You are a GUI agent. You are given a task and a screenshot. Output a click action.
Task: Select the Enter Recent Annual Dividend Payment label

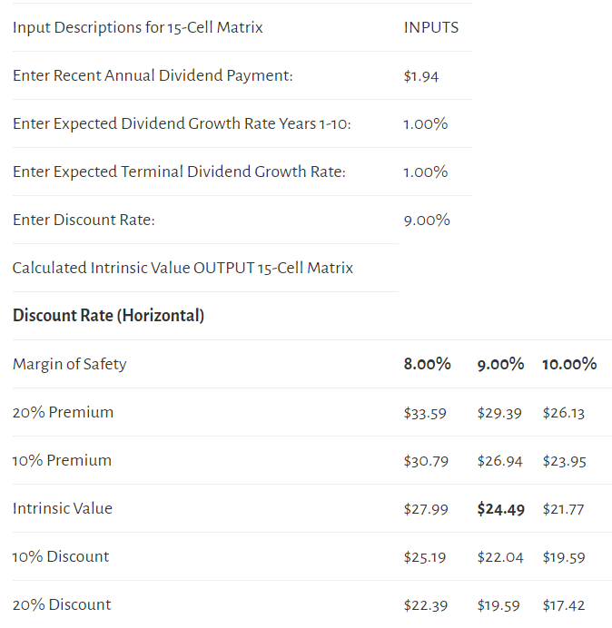(x=153, y=75)
